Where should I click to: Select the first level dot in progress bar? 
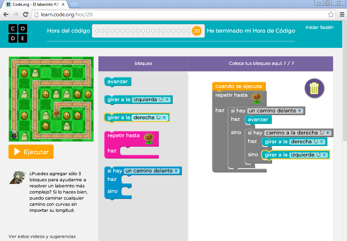point(97,31)
